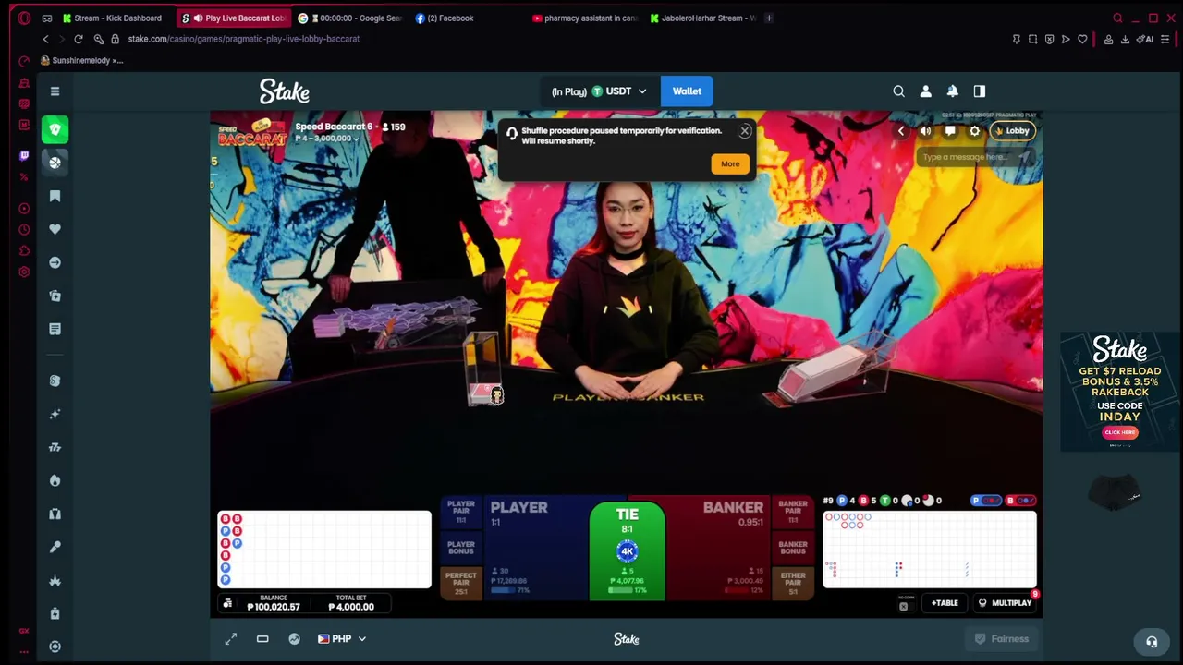Image resolution: width=1183 pixels, height=665 pixels.
Task: Click the right big road scoreboard
Action: click(x=930, y=550)
